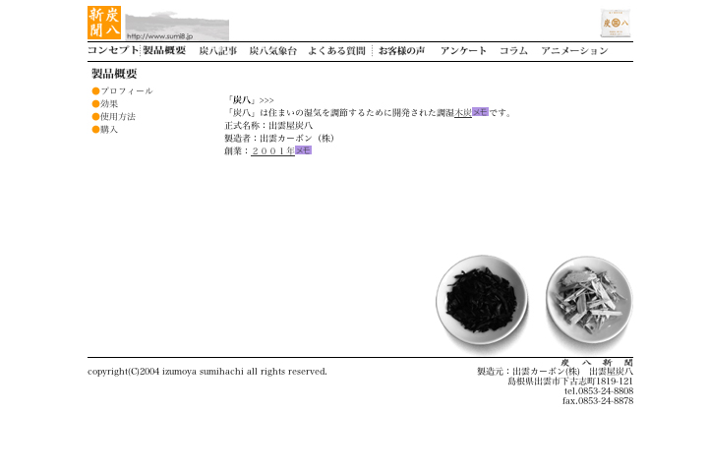Click the orange bullet beside プロフィール
Screen dimensions: 708x472
pyautogui.click(x=95, y=91)
